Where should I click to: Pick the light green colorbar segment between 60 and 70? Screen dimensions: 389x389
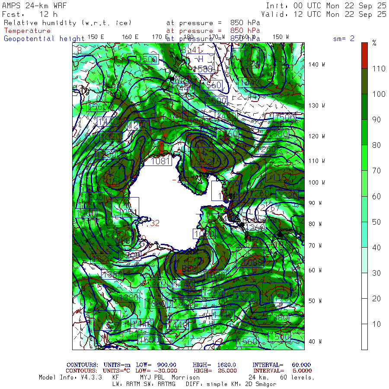(364, 183)
